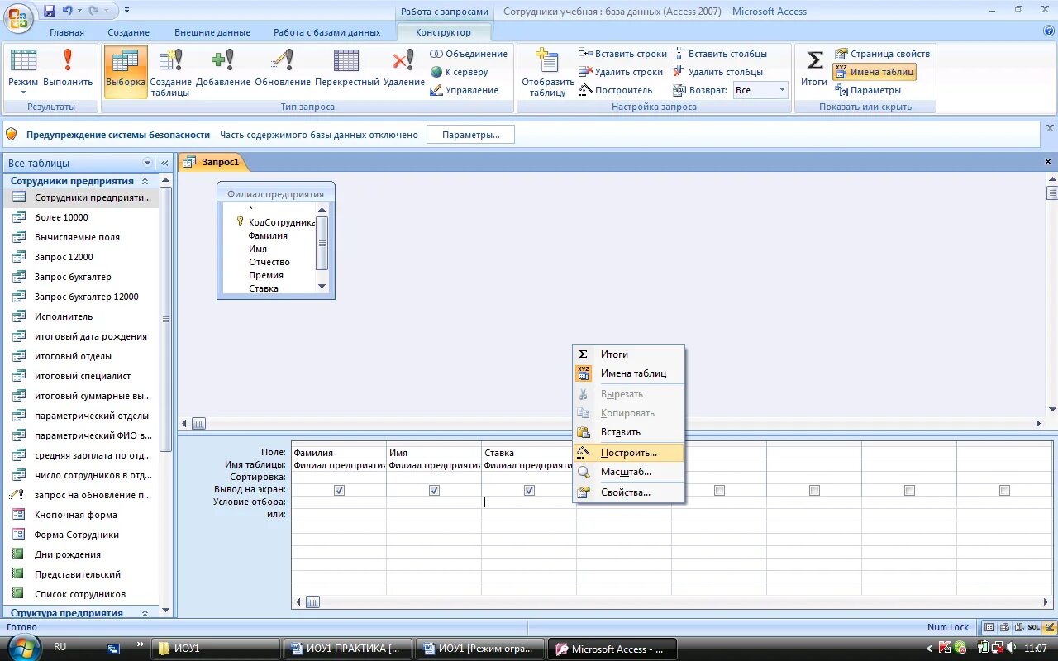
Task: Open Режим dropdown arrow
Action: (23, 93)
